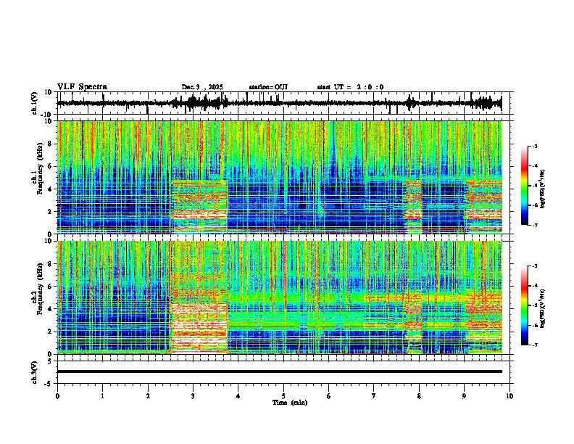574x444 pixels.
Task: Click the "station=OUI" header label
Action: click(268, 87)
